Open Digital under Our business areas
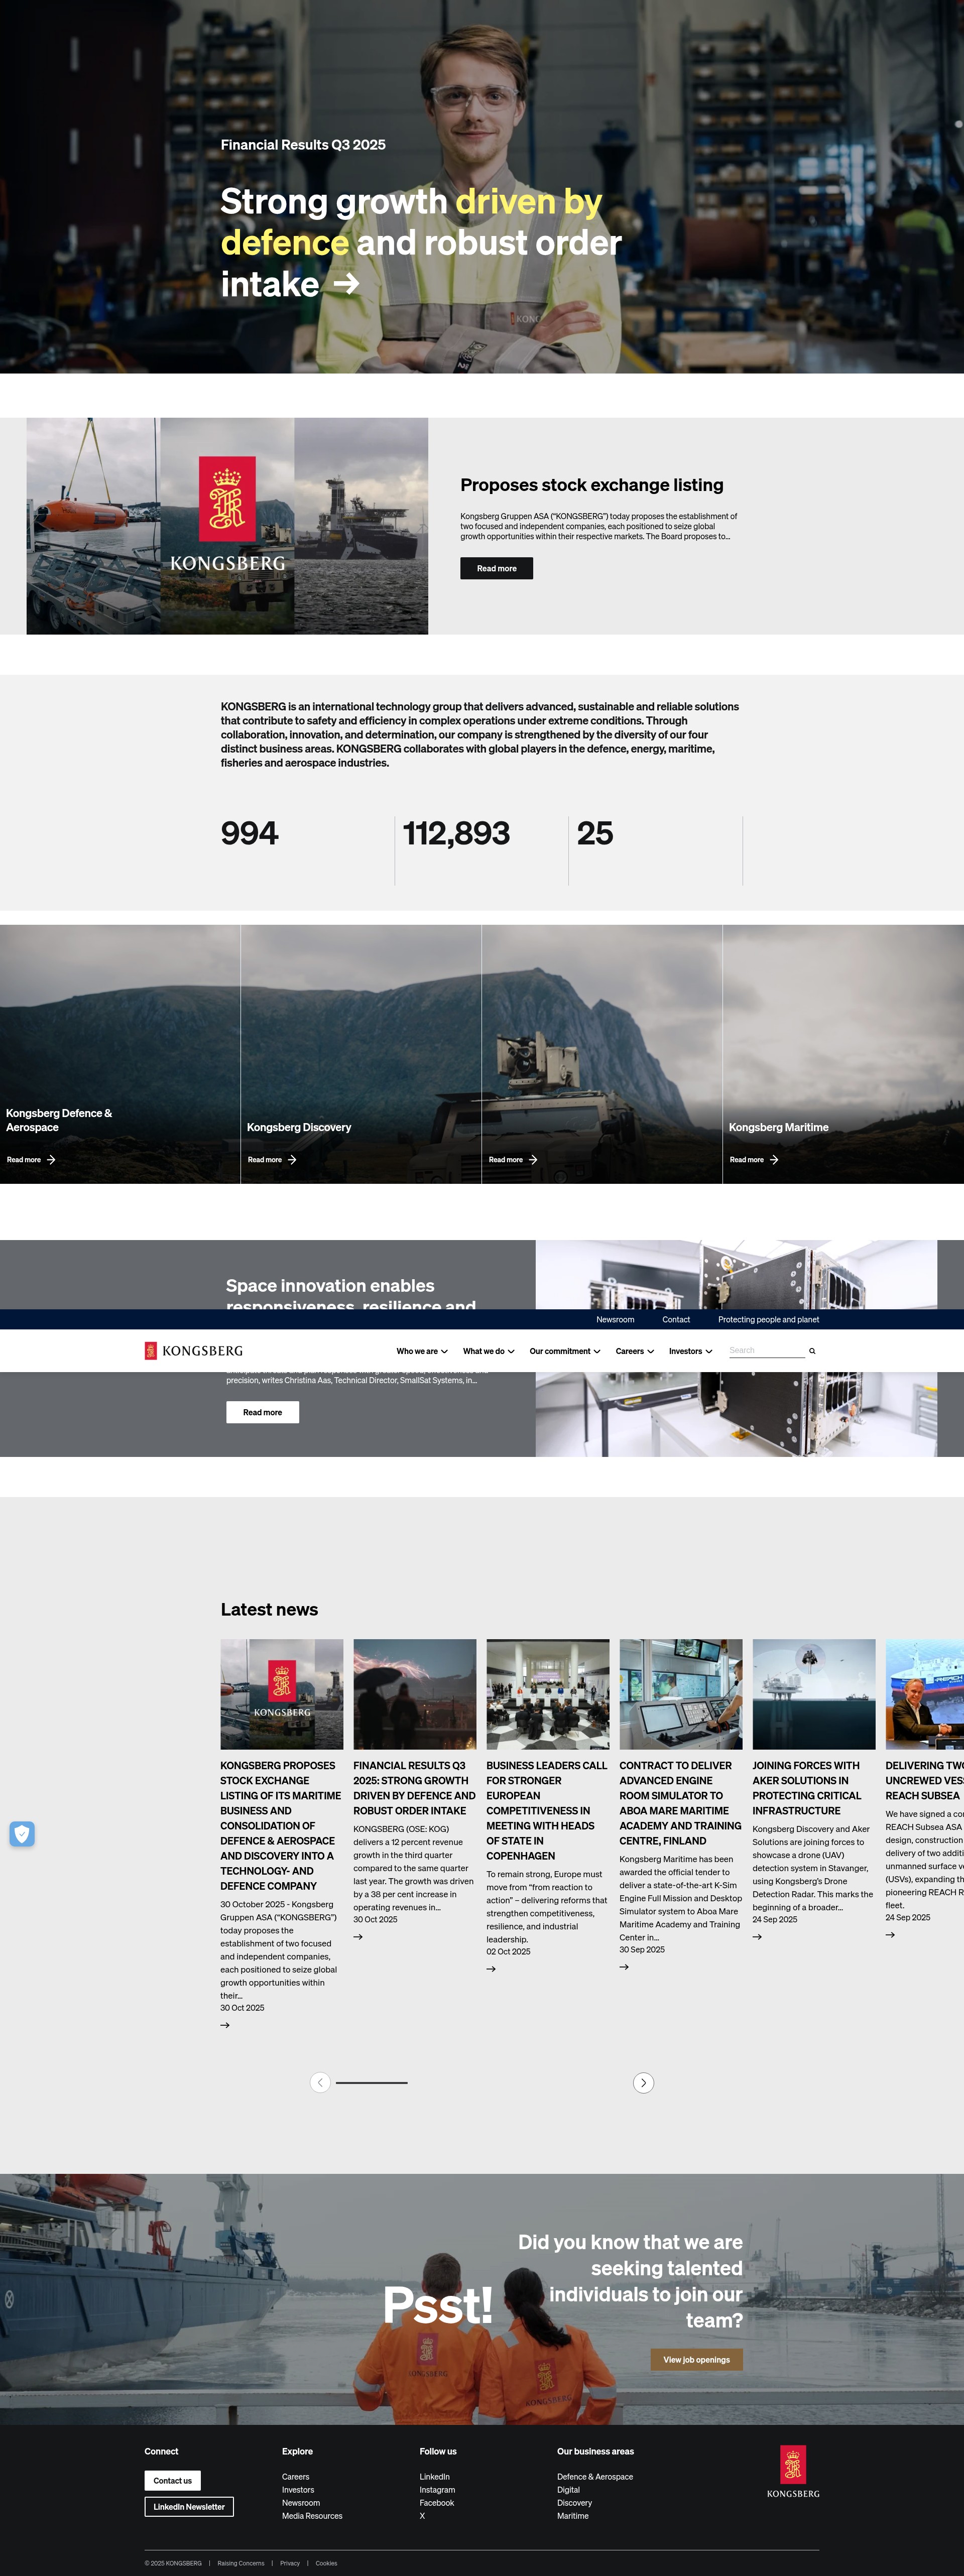This screenshot has width=964, height=2576. tap(568, 2490)
